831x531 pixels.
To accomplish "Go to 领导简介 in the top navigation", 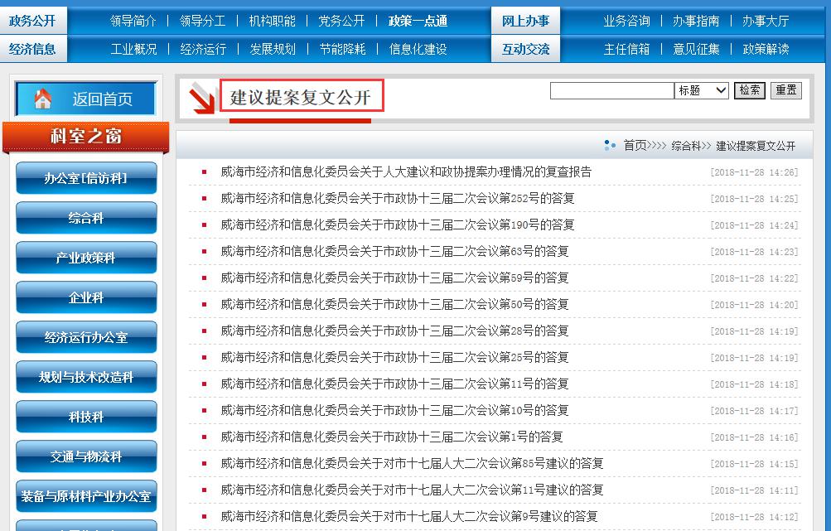I will 133,21.
